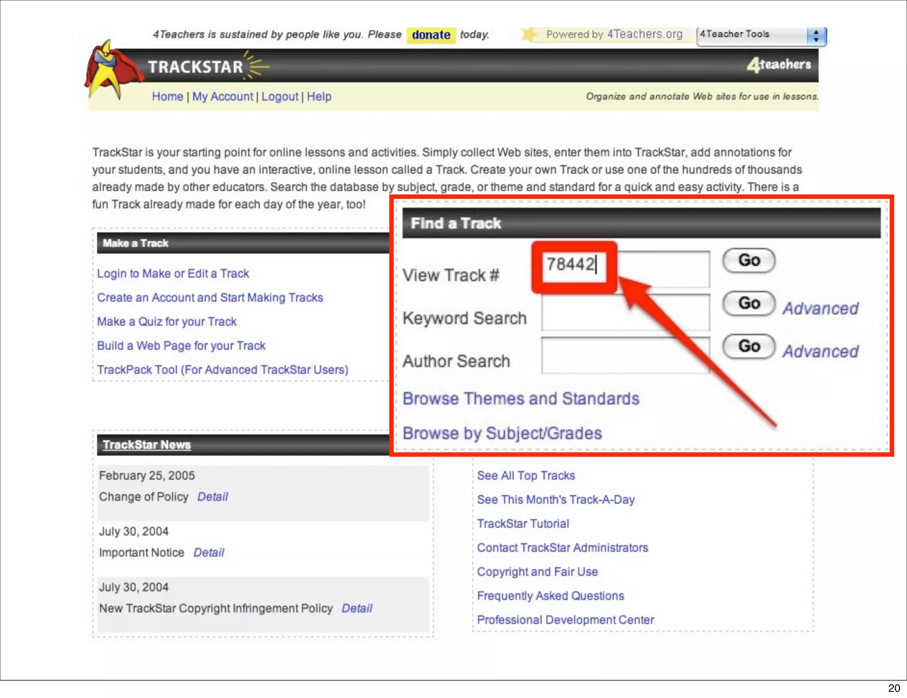Click the TrackStar star mascot logo
Screen dimensions: 907x698
coord(110,70)
